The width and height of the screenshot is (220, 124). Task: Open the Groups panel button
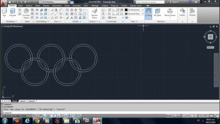click(x=192, y=12)
